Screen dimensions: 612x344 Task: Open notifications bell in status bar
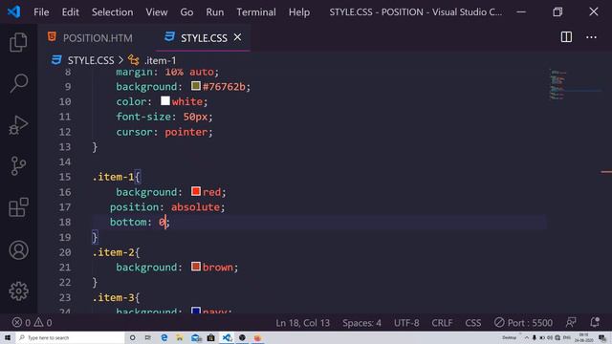point(595,322)
